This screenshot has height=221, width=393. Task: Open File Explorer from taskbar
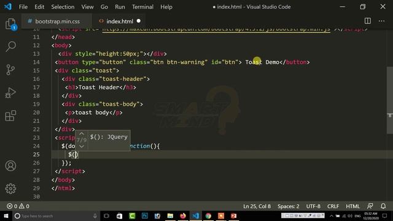(x=170, y=215)
